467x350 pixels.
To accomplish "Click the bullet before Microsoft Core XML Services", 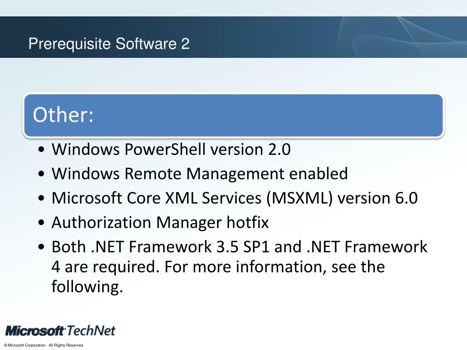I will (x=42, y=199).
